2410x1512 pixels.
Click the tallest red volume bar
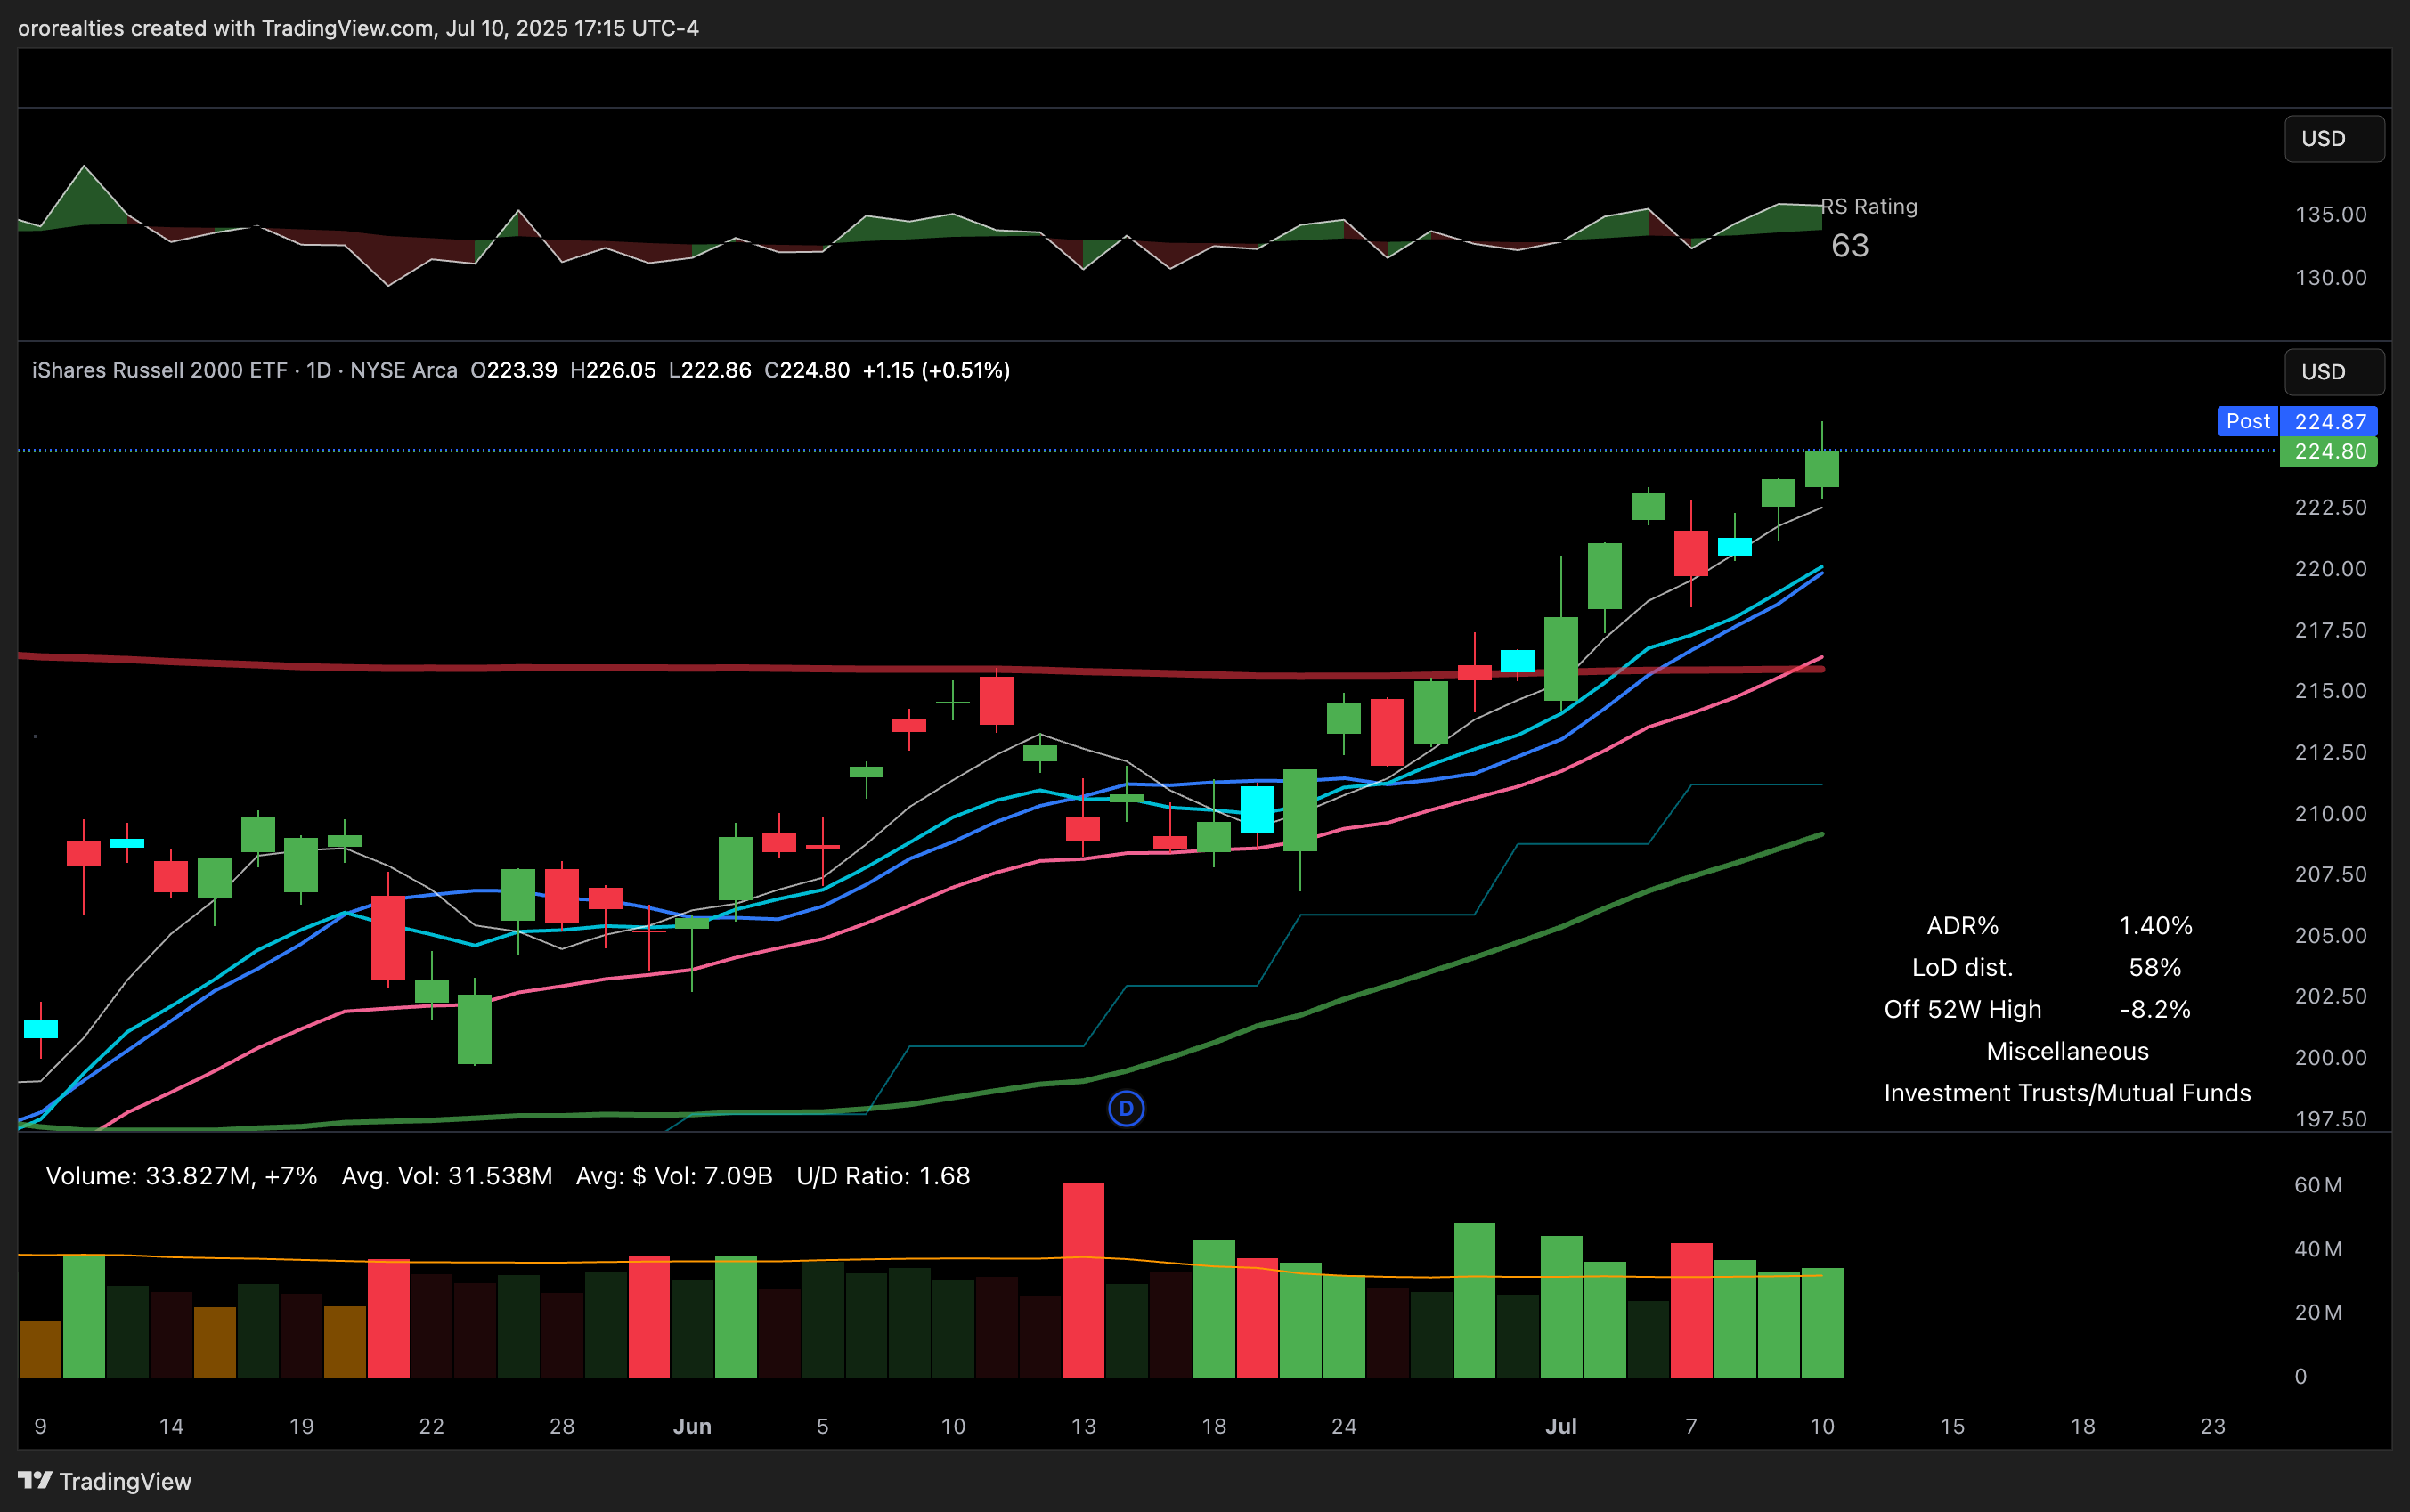click(x=1083, y=1280)
